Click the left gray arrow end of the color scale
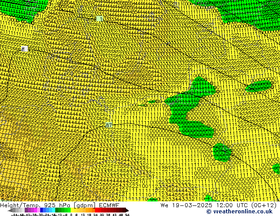280x216 pixels. 10,210
